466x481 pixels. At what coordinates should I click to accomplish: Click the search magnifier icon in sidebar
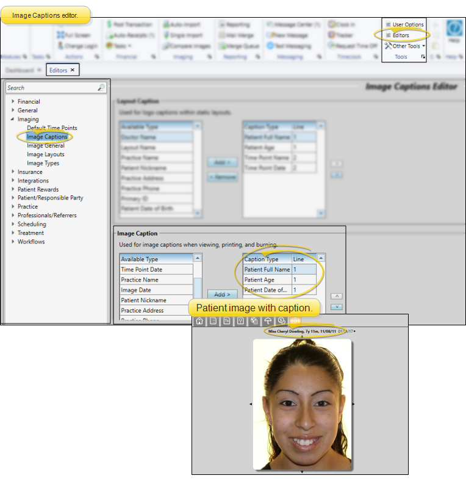tap(101, 88)
